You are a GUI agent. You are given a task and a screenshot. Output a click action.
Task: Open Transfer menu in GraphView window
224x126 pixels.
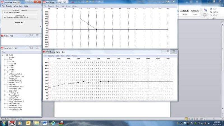click(x=10, y=6)
